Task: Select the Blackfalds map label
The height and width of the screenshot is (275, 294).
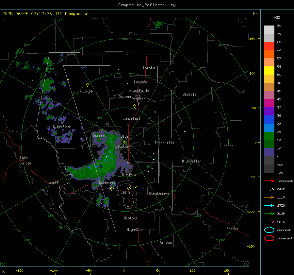Action: [x=139, y=91]
